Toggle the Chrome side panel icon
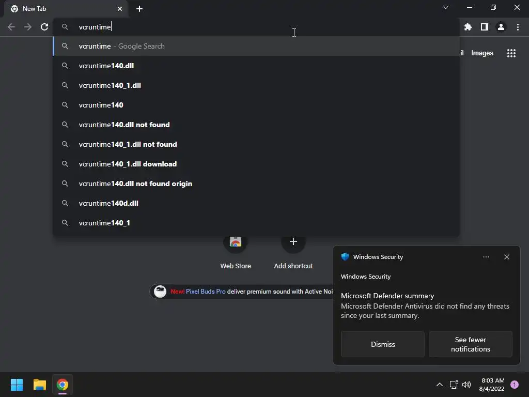 click(x=485, y=27)
